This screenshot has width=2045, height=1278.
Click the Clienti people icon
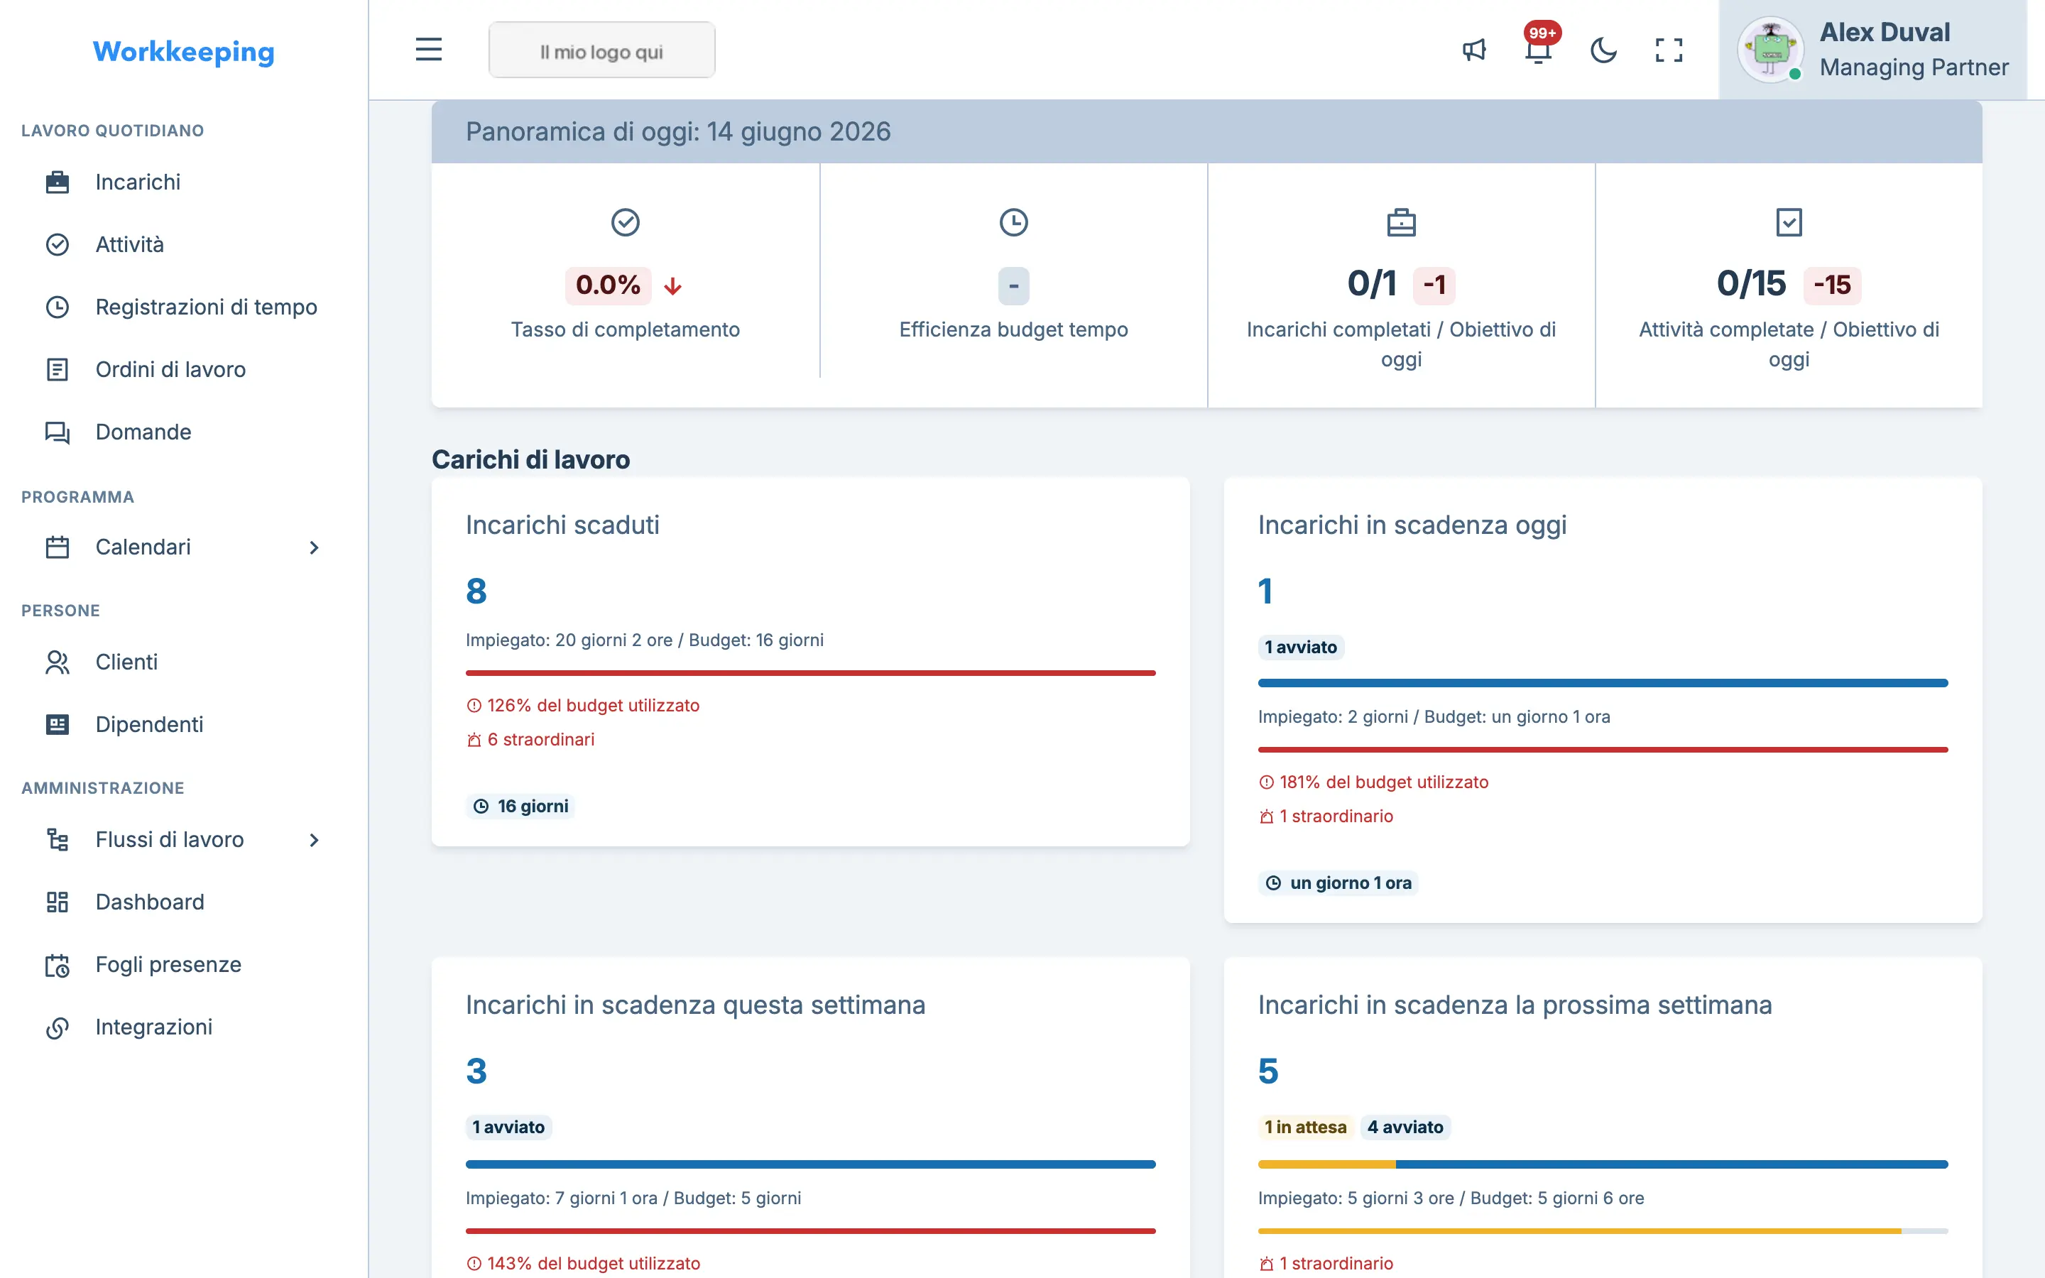click(57, 662)
